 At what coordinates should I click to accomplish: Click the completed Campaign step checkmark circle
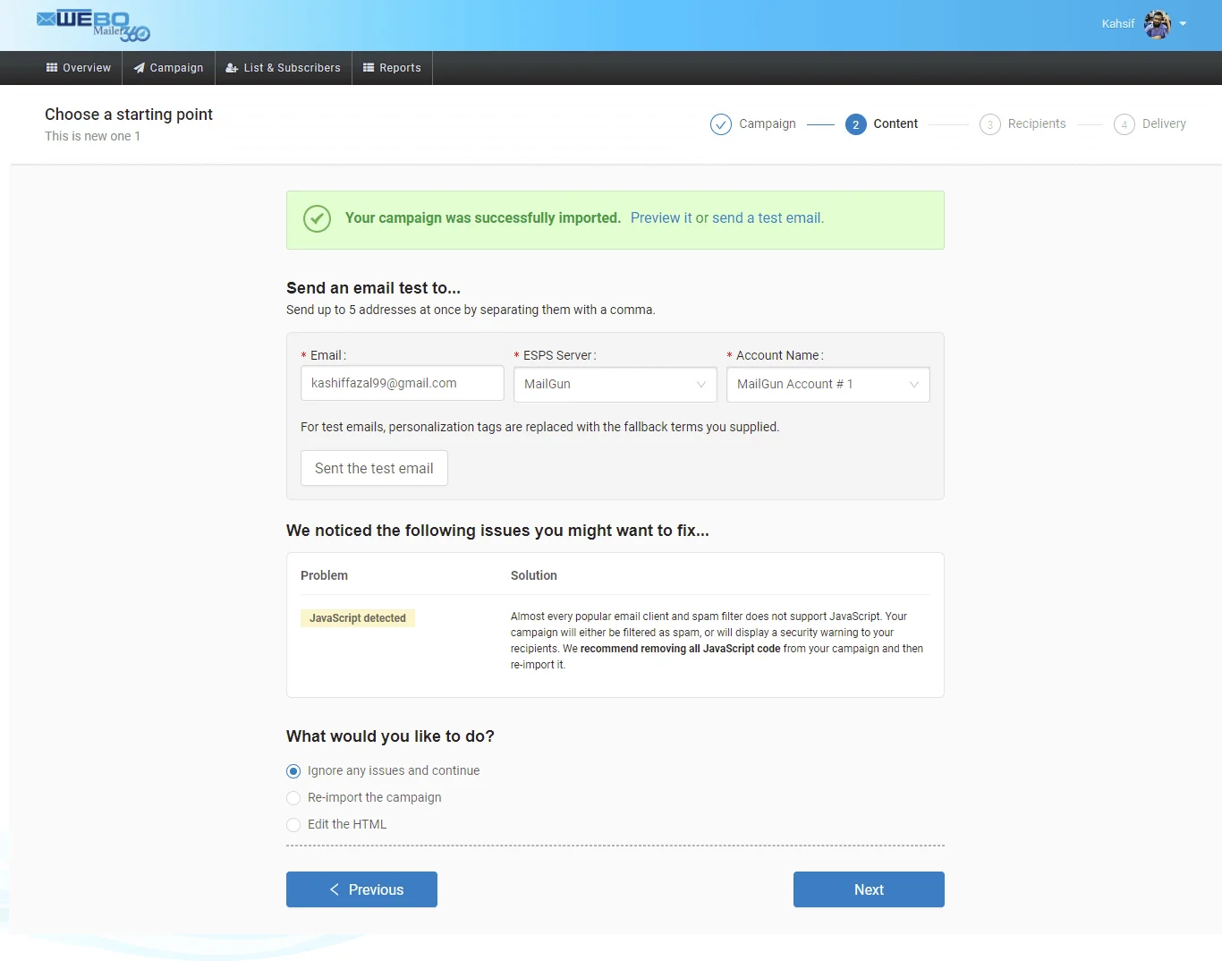(x=720, y=124)
